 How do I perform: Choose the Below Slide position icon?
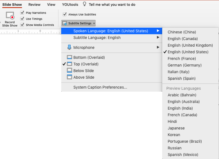tap(69, 71)
